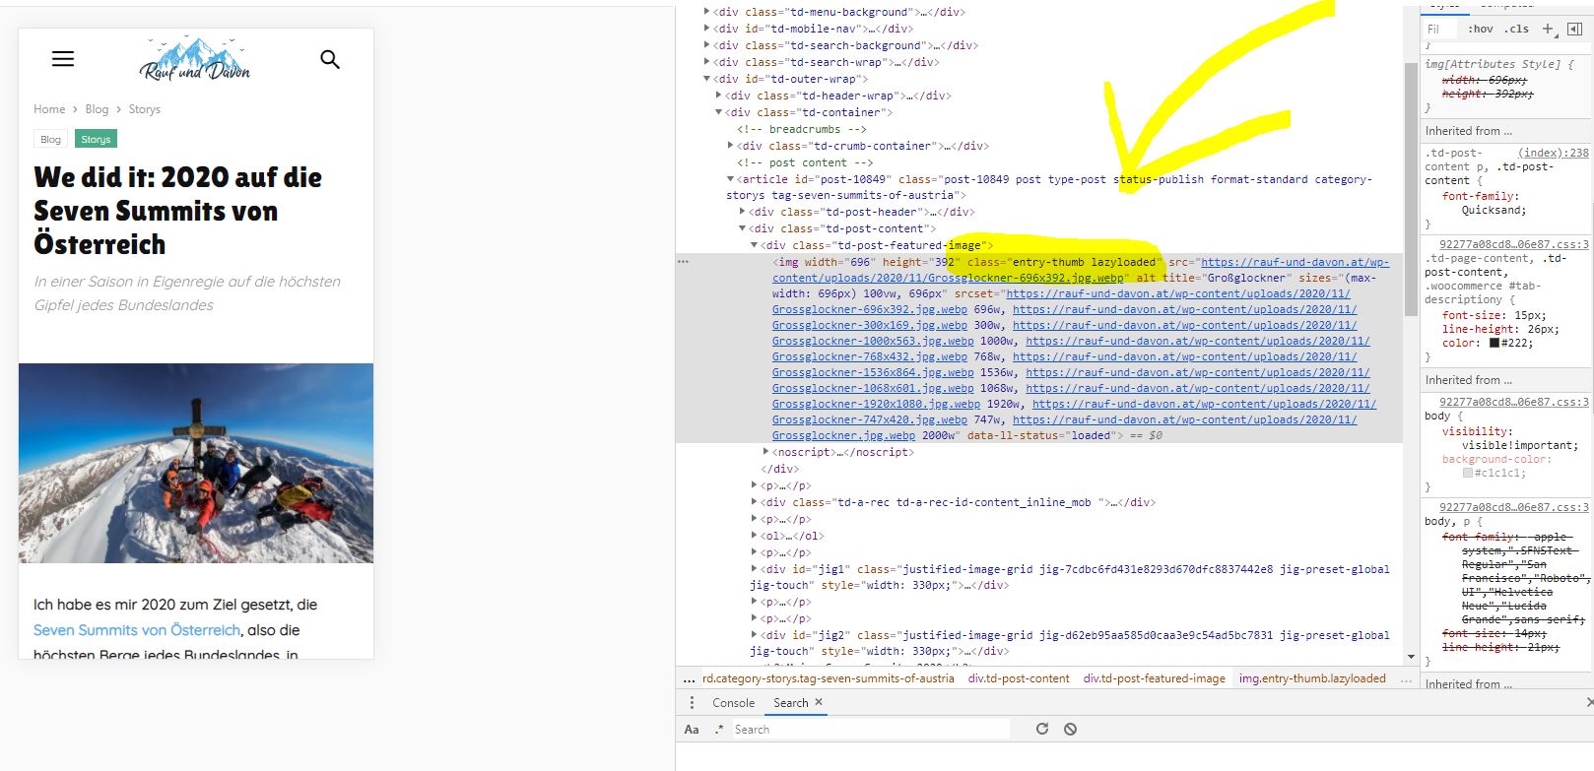Open the first 92277a08cd8…06e87.css:3 source link
This screenshot has height=771, width=1594.
[x=1514, y=244]
